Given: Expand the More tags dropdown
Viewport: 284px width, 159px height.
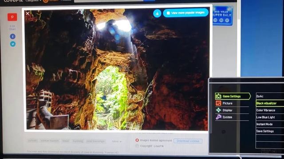Looking at the screenshot, I should pyautogui.click(x=117, y=141).
